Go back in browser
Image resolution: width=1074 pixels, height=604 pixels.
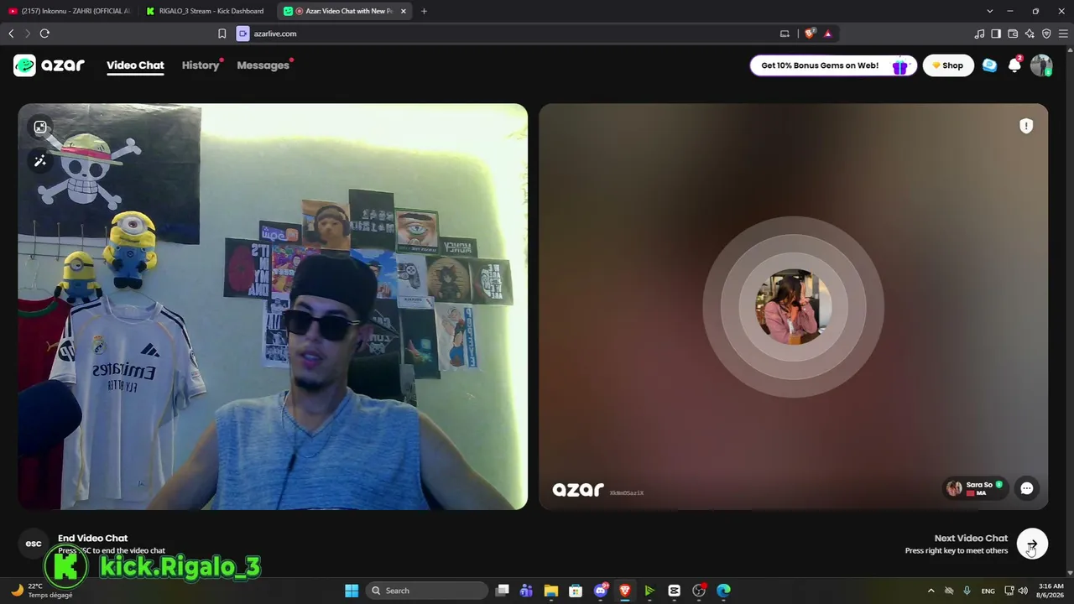(x=11, y=34)
